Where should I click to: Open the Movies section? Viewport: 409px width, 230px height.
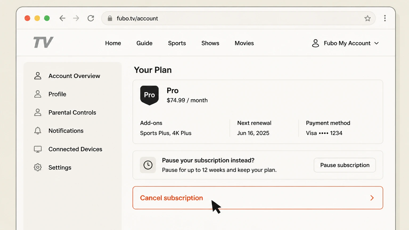[x=244, y=43]
